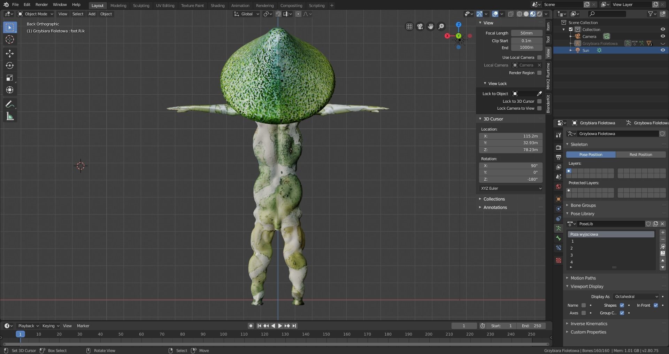Screen dimensions: 669x354
Task: Switch to wireframe viewport shading
Action: coord(520,14)
